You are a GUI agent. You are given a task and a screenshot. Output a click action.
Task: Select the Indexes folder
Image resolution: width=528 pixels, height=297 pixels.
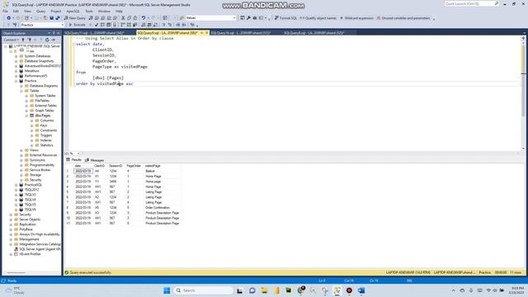pos(46,140)
